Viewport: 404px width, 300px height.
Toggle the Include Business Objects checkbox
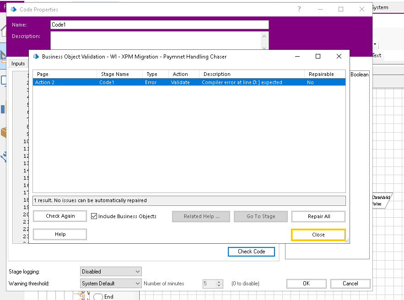[94, 216]
